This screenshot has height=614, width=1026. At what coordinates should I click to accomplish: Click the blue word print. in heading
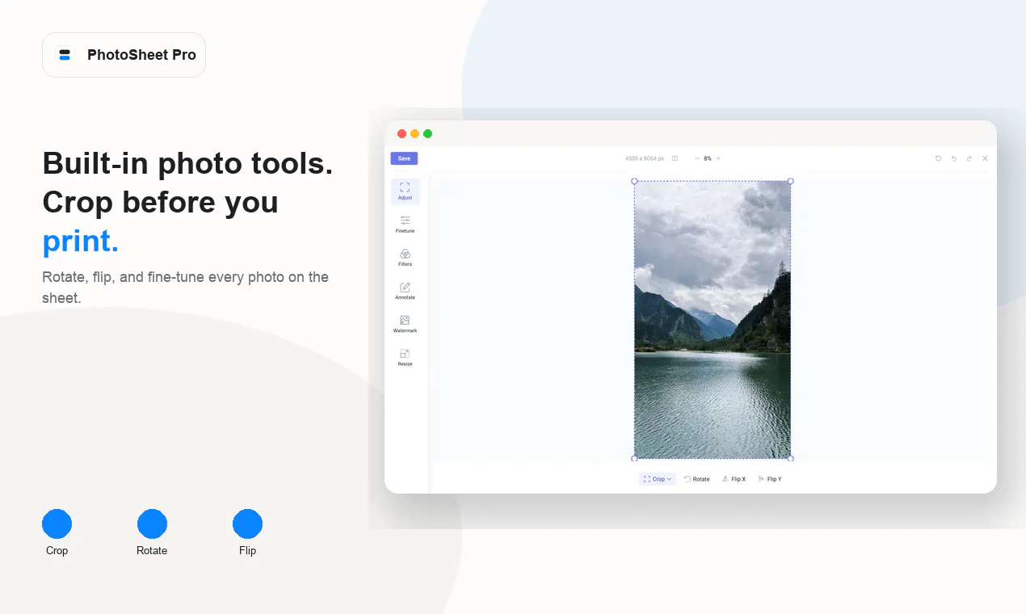81,241
